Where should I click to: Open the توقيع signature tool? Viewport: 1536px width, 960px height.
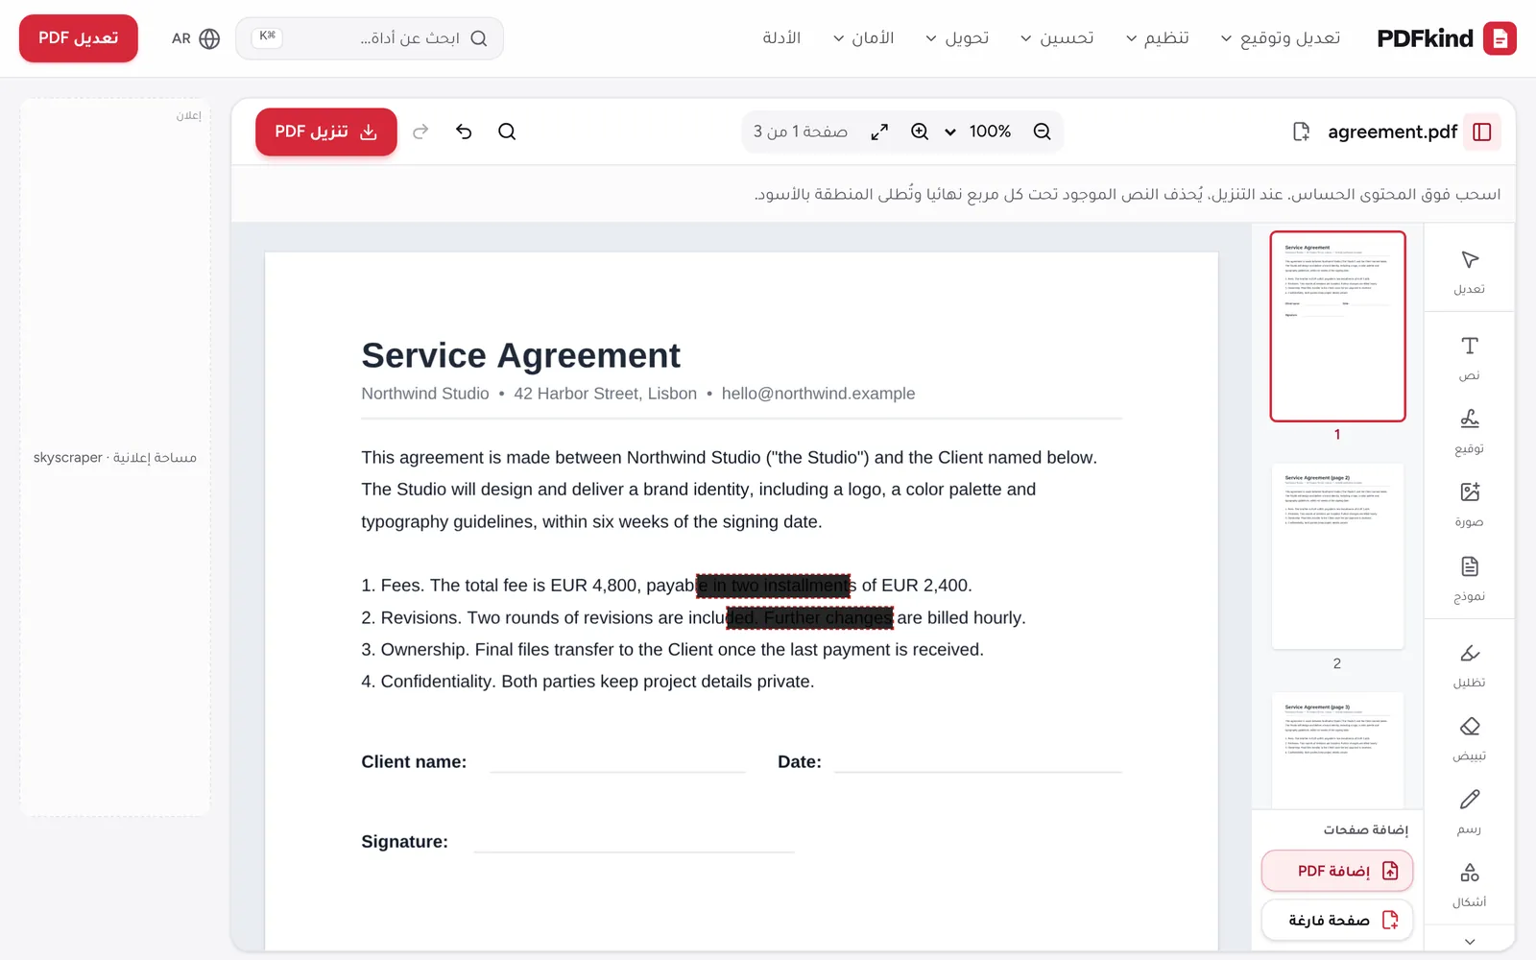click(x=1470, y=431)
